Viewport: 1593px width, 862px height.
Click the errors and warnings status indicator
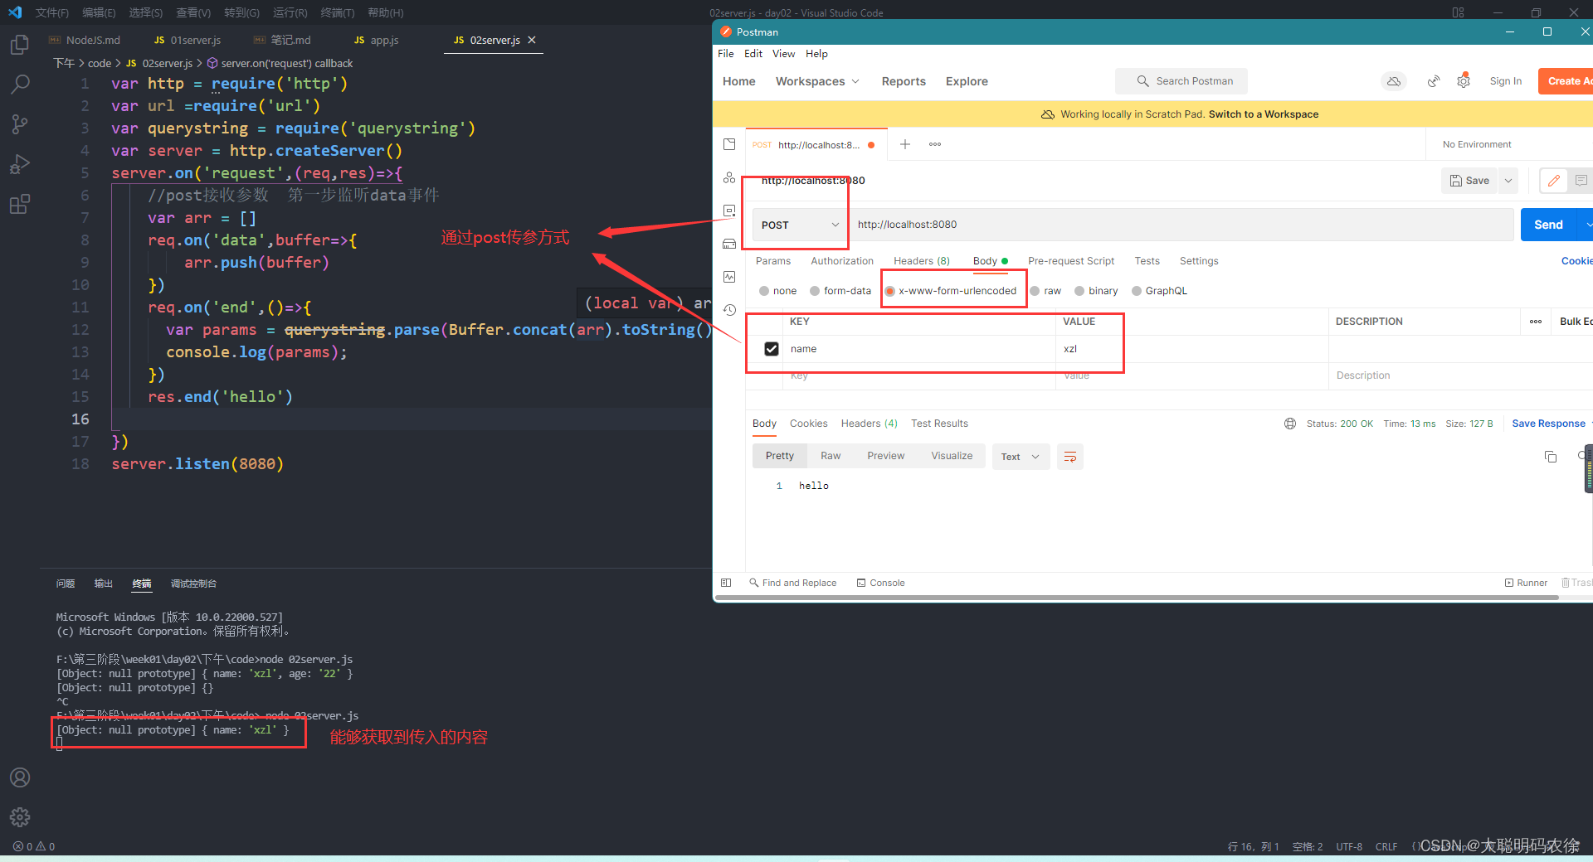[34, 846]
